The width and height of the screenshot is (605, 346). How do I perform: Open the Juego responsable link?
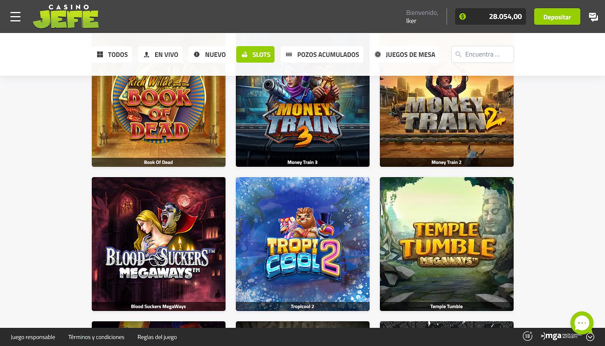tap(33, 337)
